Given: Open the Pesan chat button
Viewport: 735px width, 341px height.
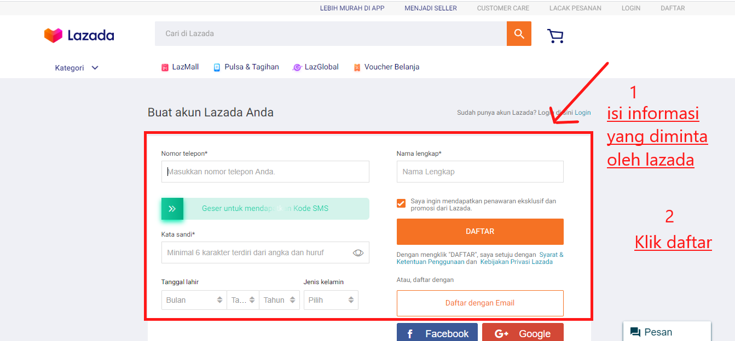Looking at the screenshot, I should 667,331.
